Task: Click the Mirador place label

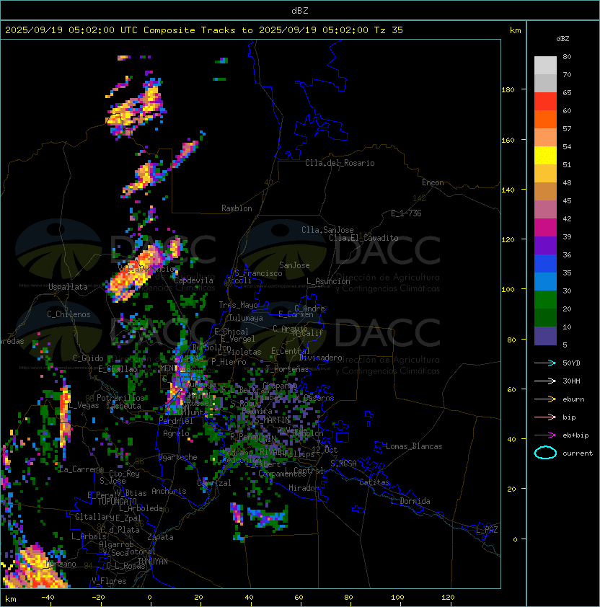Action: [304, 488]
